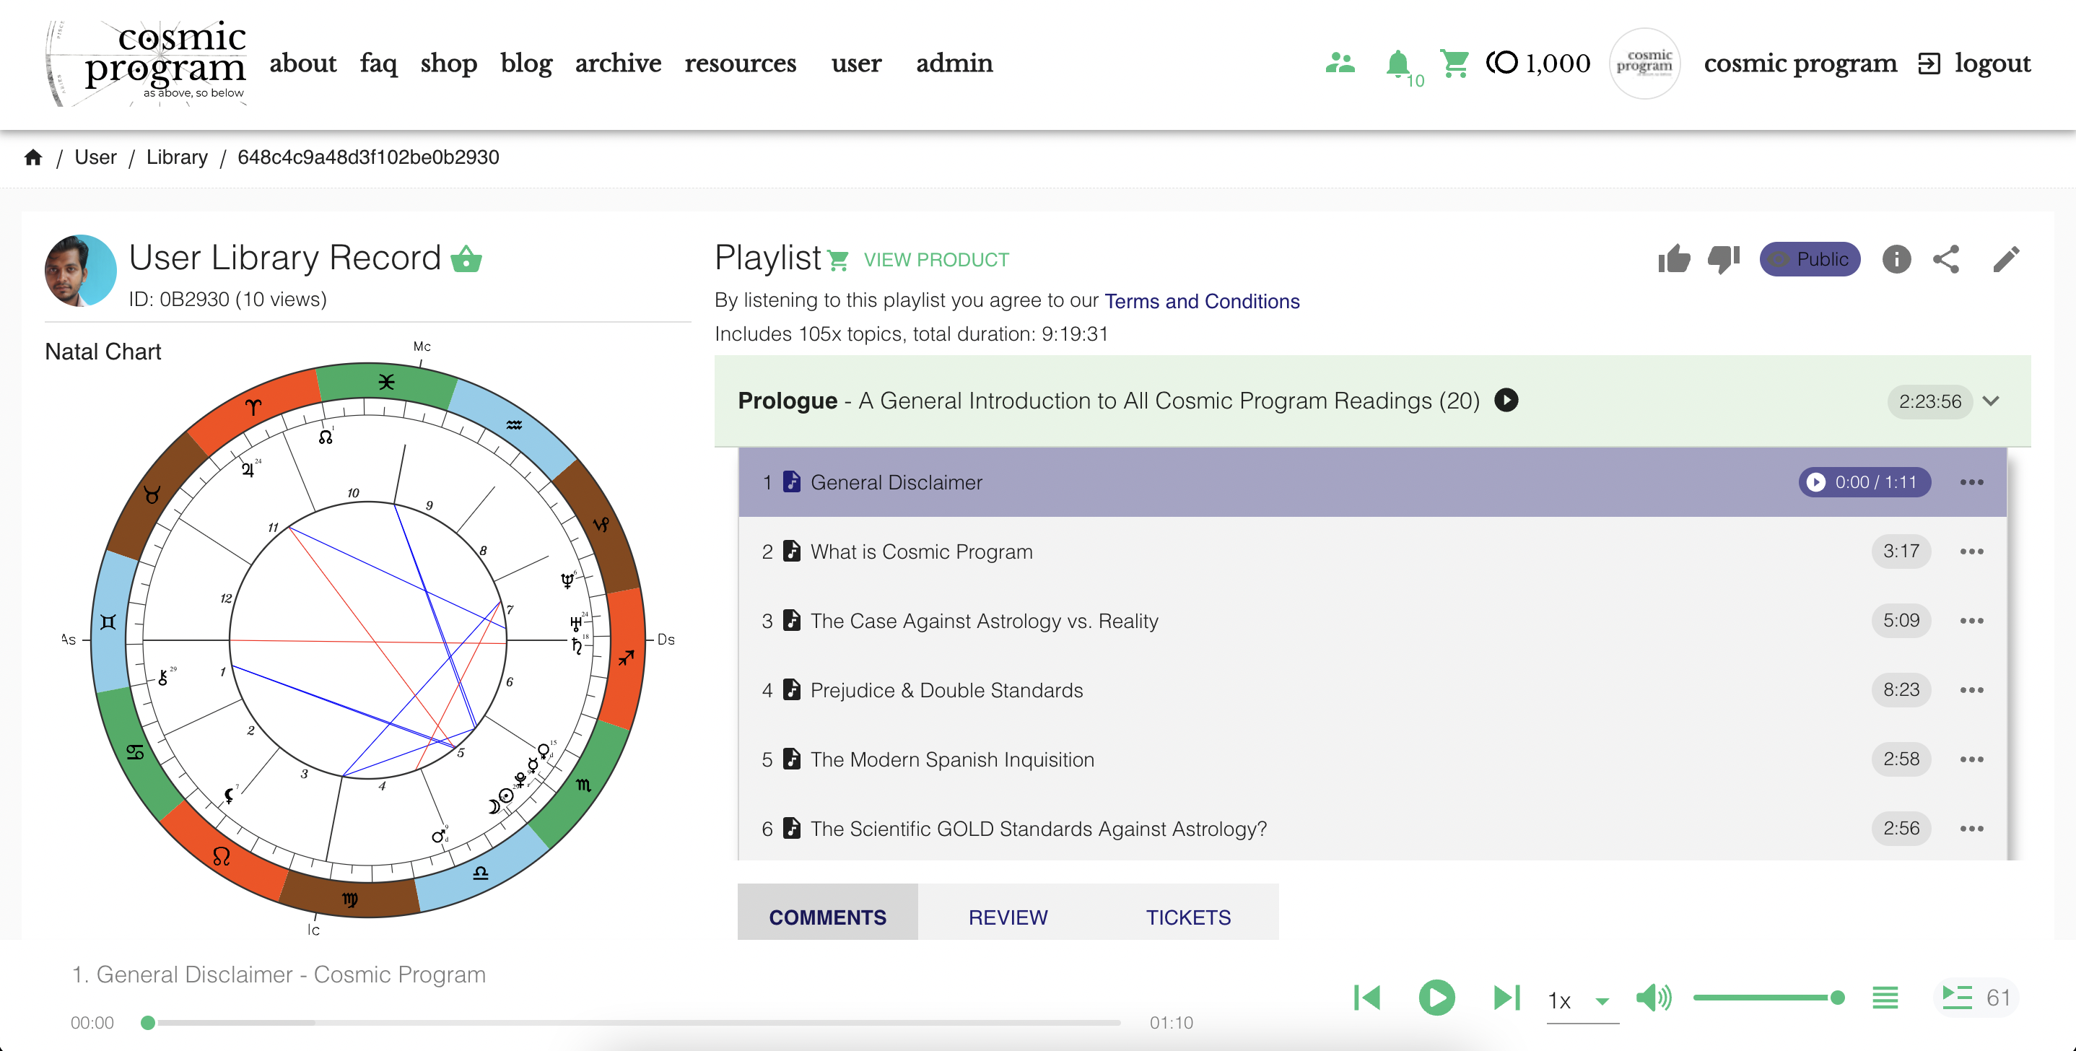This screenshot has height=1051, width=2076.
Task: Click the friends/people icon in header
Action: point(1340,63)
